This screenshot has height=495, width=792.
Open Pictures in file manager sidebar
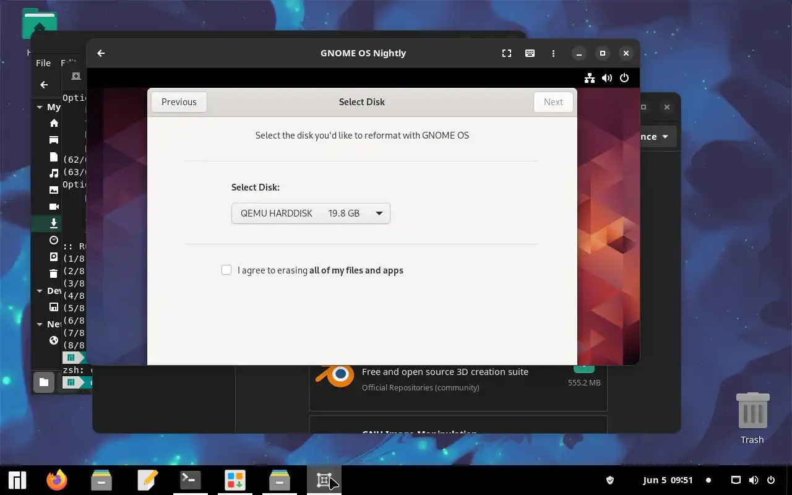pos(54,190)
